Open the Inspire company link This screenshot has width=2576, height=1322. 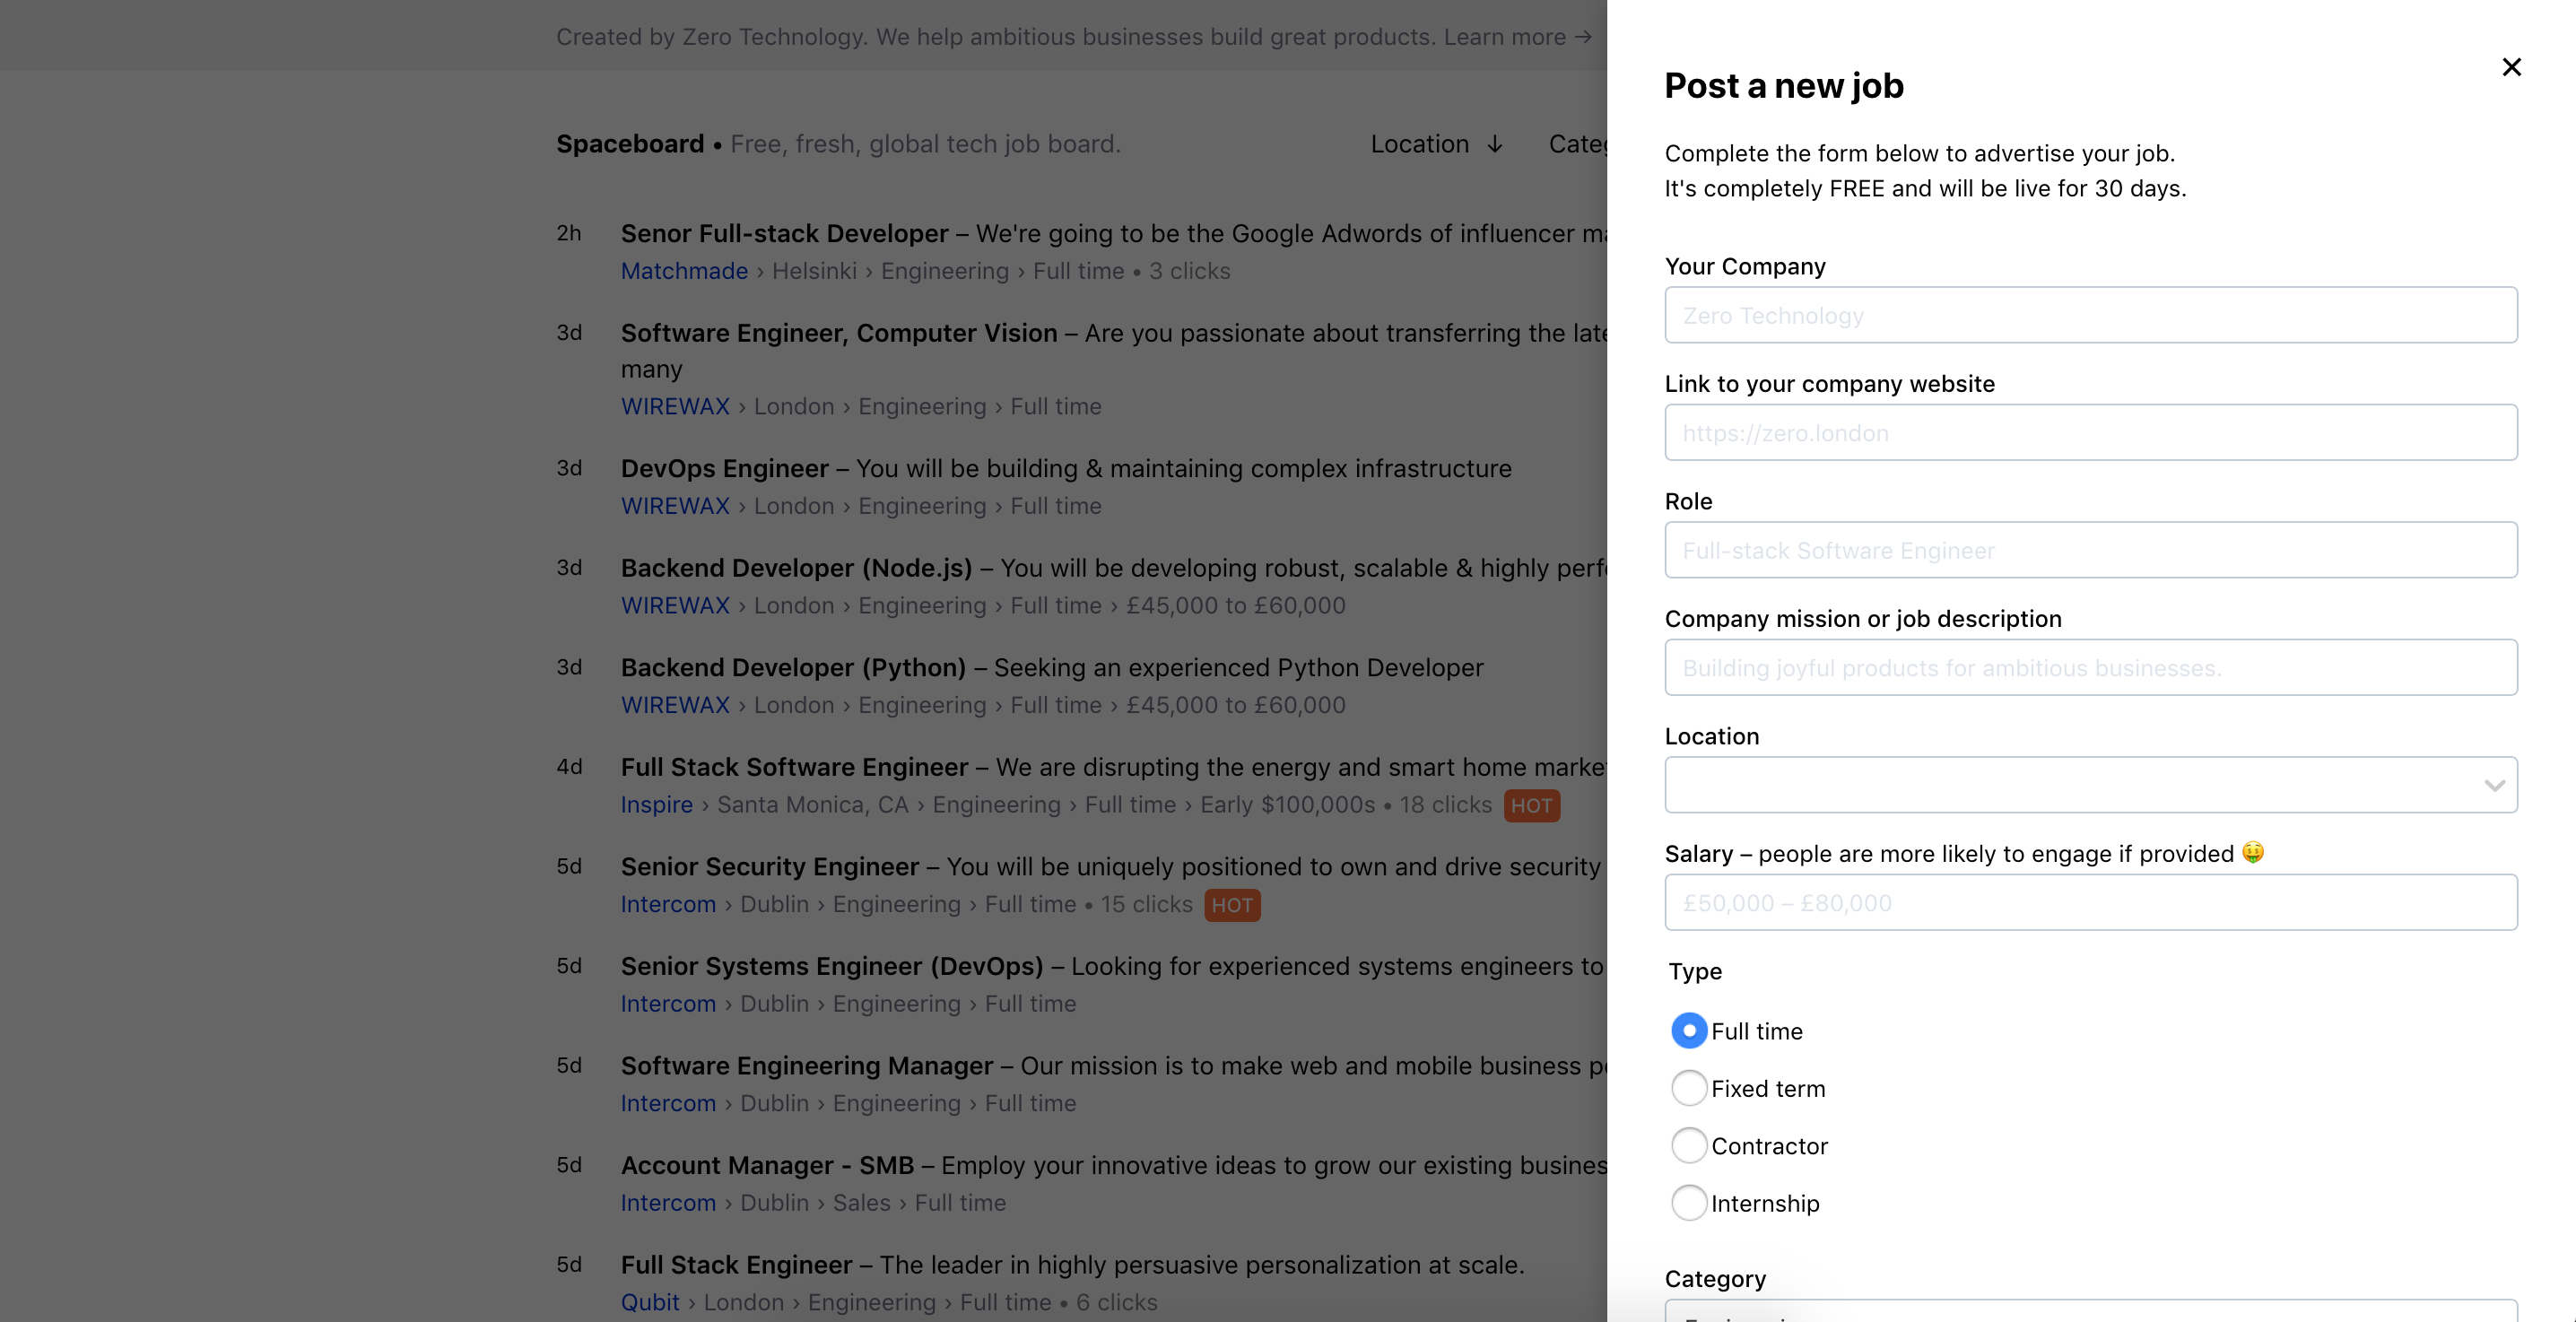click(x=656, y=805)
